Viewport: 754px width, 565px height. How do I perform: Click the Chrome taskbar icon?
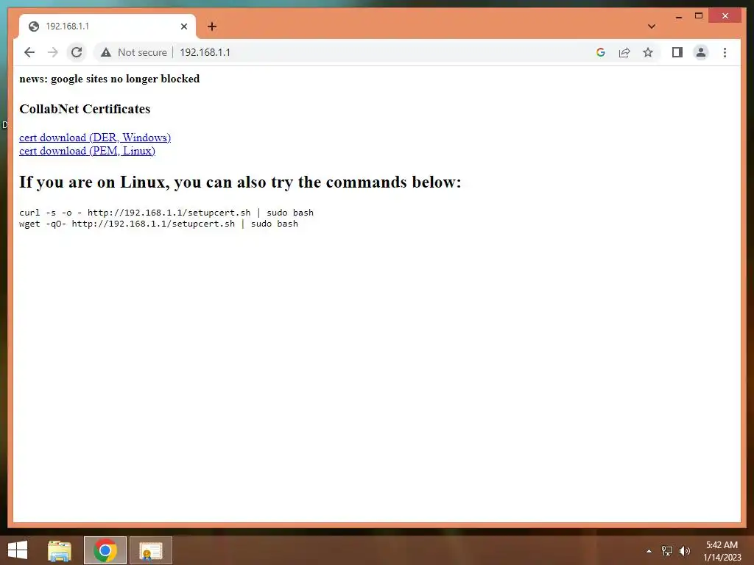[x=105, y=550]
